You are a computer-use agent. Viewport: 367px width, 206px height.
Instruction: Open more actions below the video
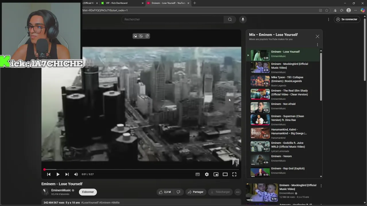click(238, 192)
